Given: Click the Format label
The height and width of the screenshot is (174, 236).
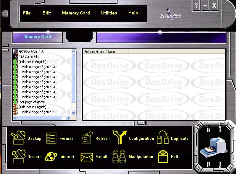Looking at the screenshot, I should [66, 138].
